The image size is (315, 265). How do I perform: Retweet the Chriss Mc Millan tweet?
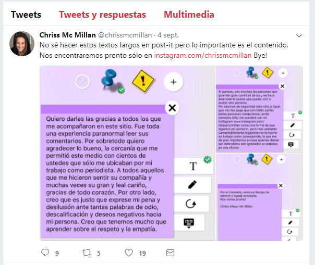point(87,253)
